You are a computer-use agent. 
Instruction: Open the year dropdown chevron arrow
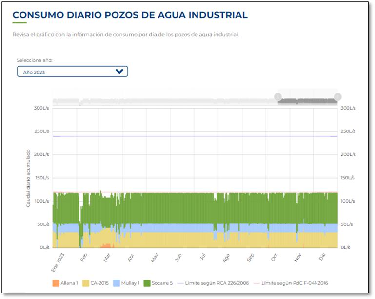pos(119,72)
